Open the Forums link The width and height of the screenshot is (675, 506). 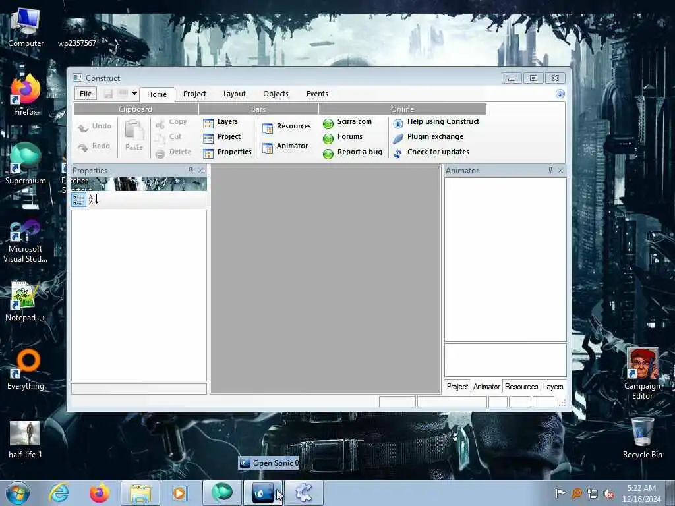[x=343, y=137]
